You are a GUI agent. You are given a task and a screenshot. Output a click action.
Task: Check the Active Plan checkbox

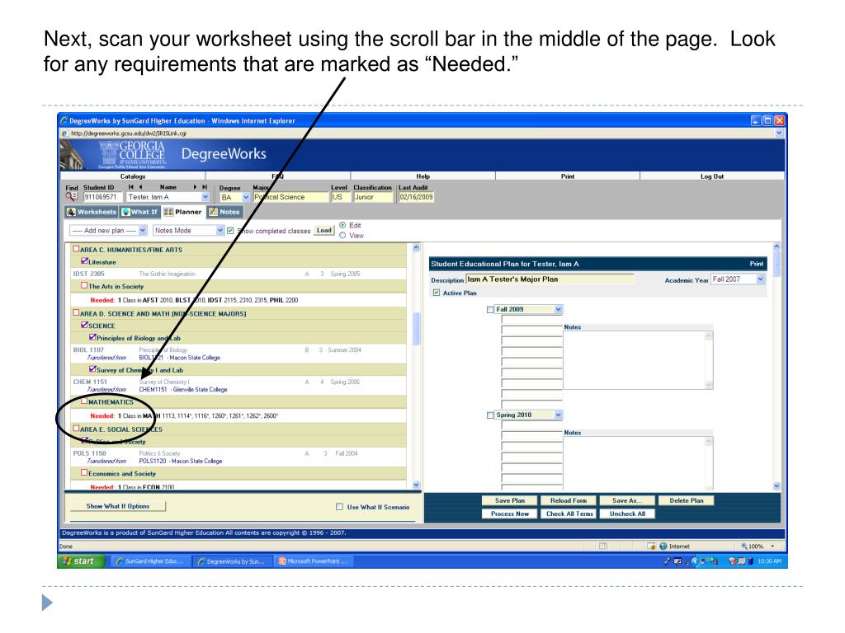click(437, 293)
